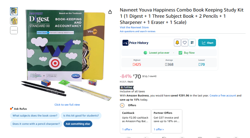
Task: Click the Amazon Fulfilled badge
Action: coord(126,88)
